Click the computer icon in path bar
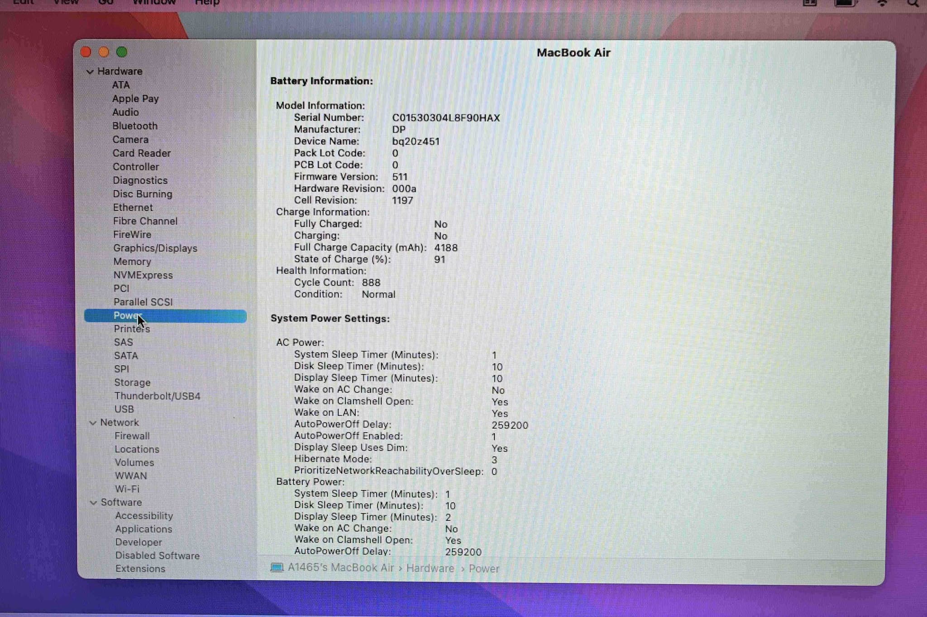 277,567
